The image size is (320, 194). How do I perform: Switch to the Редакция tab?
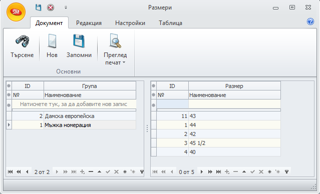(89, 23)
